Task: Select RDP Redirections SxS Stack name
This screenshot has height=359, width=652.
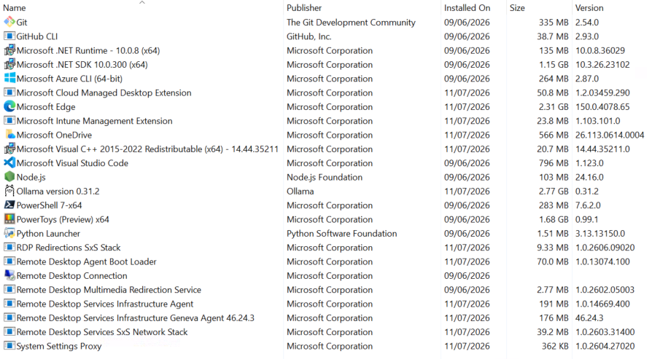Action: coord(69,248)
